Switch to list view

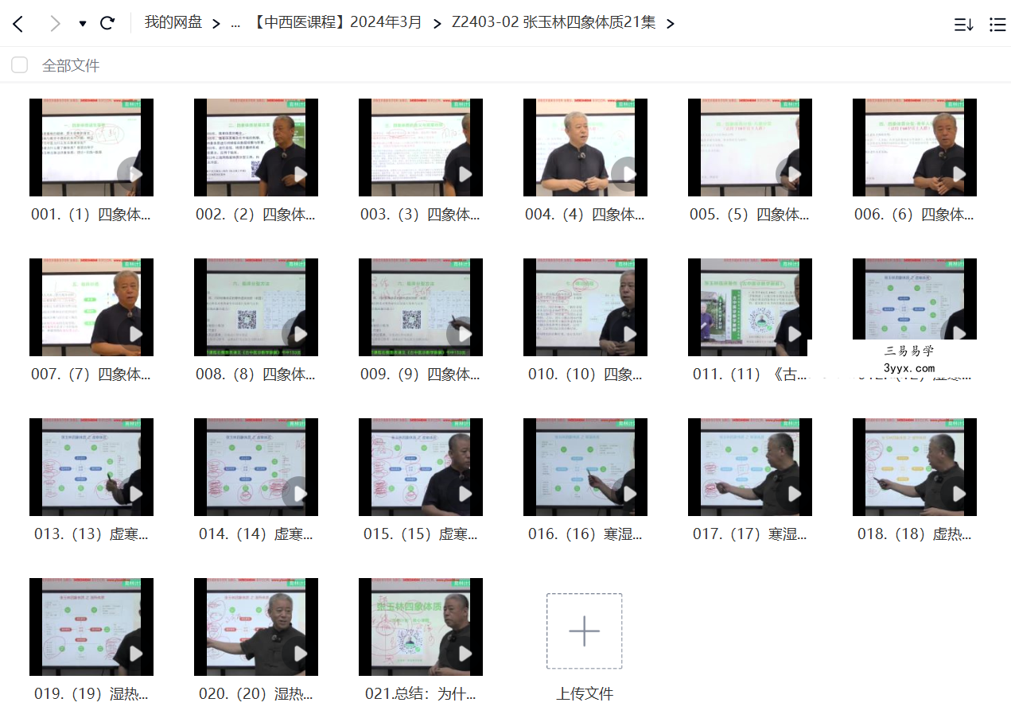(x=997, y=25)
